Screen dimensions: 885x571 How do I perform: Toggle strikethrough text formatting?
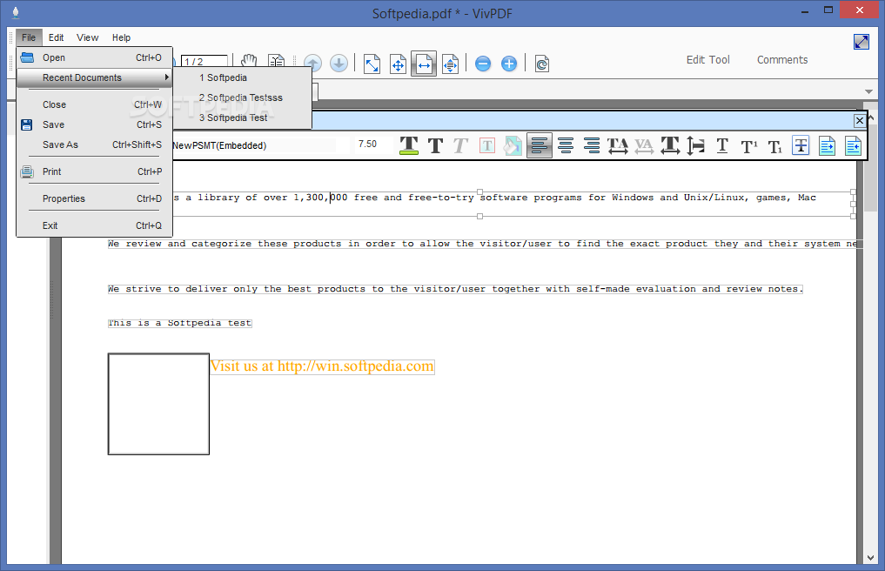801,145
